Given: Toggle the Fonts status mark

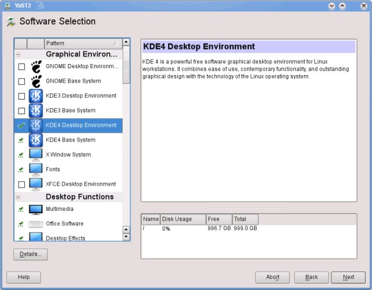Looking at the screenshot, I should tap(21, 170).
